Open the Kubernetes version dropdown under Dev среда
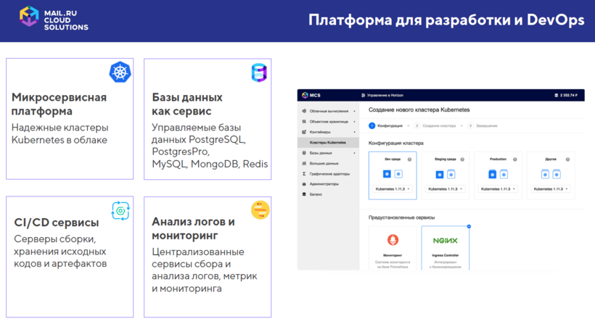 393,188
